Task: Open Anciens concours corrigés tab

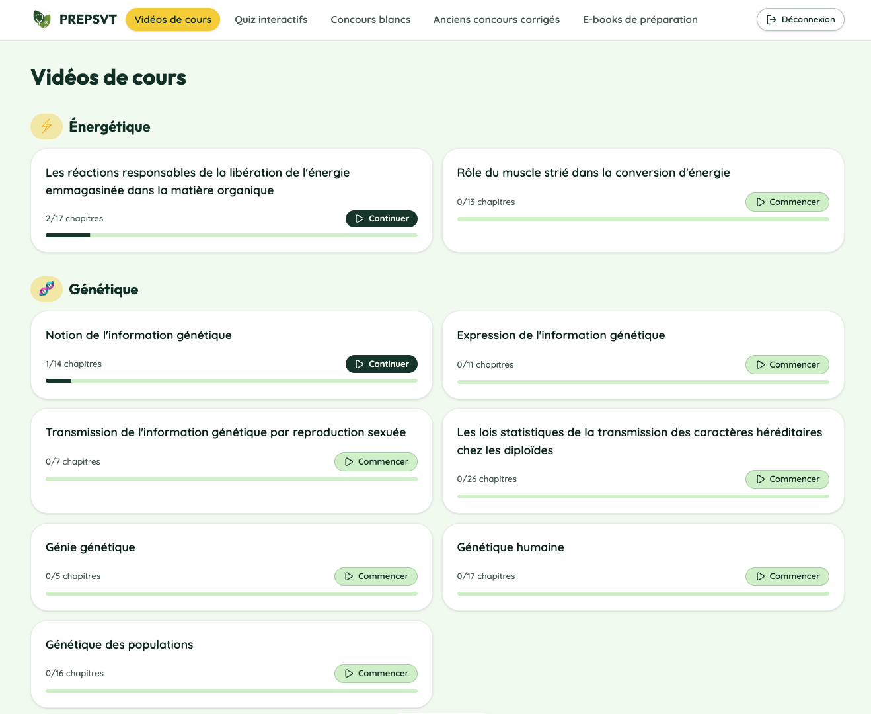Action: click(496, 20)
